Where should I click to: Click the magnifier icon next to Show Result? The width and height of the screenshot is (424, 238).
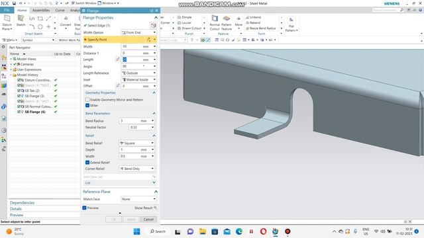[155, 208]
